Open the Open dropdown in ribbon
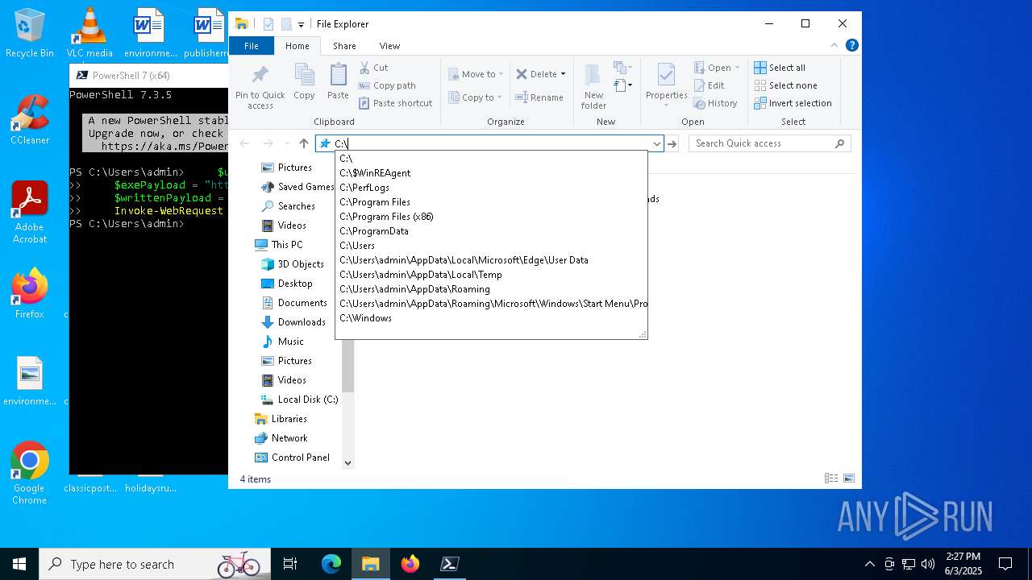Viewport: 1032px width, 580px height. 717,68
